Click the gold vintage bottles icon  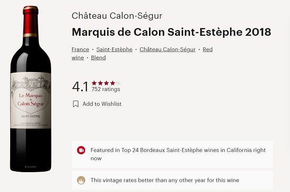tap(81, 180)
